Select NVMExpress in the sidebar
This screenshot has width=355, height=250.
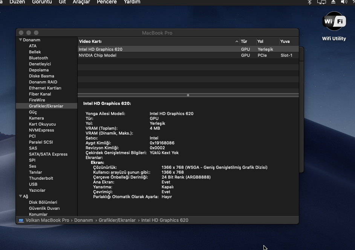(41, 130)
